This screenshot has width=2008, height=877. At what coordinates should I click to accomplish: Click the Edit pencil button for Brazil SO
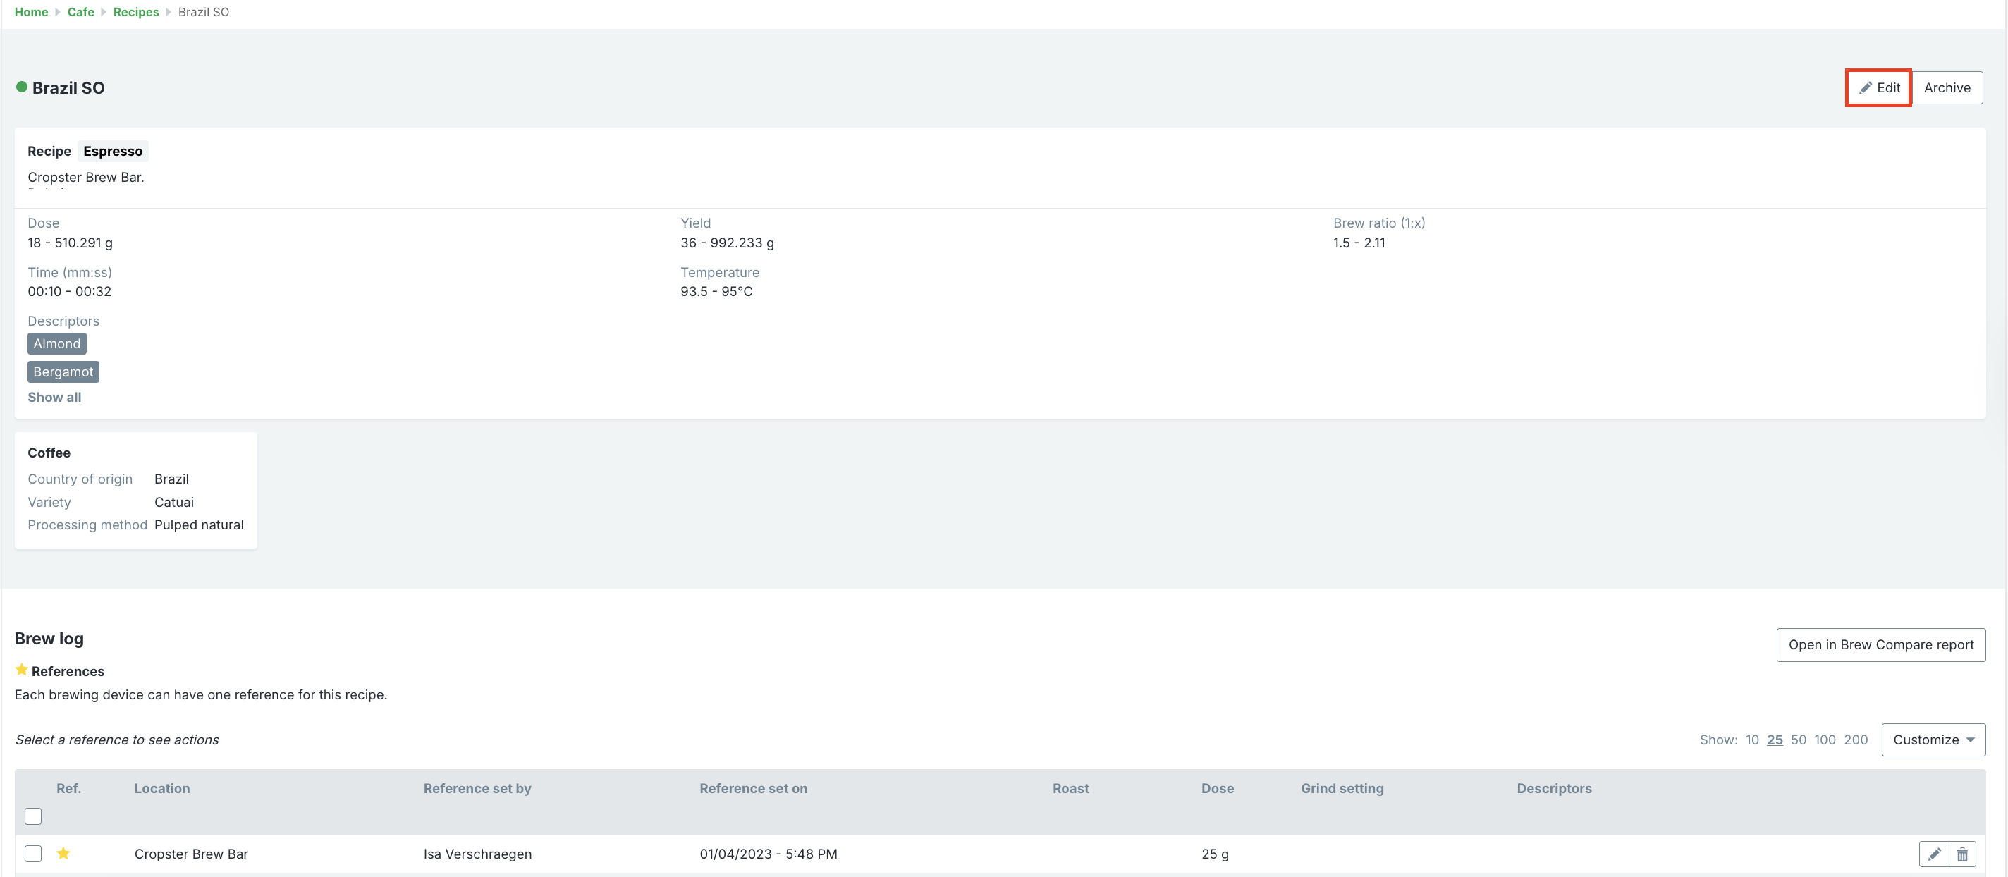(1878, 87)
